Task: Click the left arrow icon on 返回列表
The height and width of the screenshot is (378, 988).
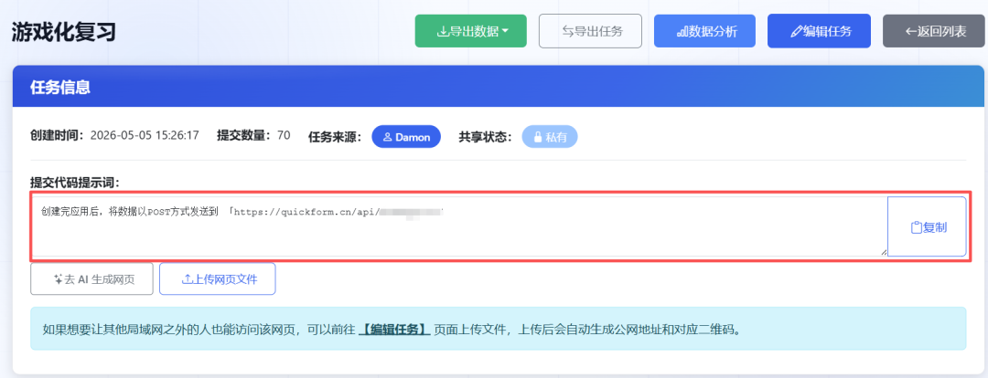Action: point(910,31)
